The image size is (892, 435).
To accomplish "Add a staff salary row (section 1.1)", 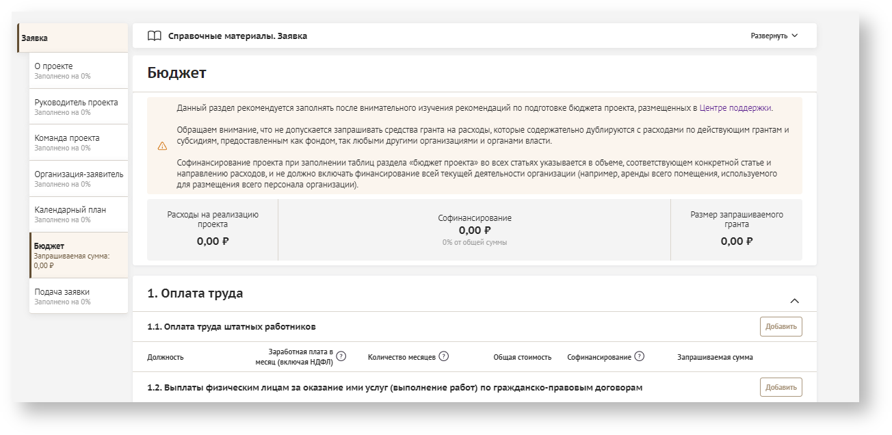I will point(780,327).
